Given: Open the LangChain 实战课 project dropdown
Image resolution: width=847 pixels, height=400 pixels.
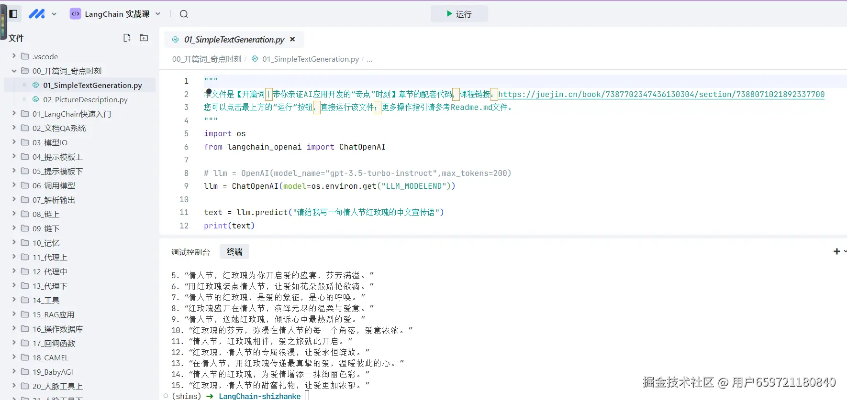Looking at the screenshot, I should pyautogui.click(x=158, y=14).
